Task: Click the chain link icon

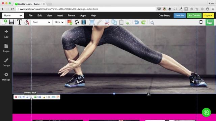Action: tap(99, 22)
